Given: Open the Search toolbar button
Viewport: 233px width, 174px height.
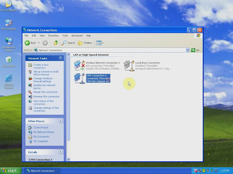Looking at the screenshot, I should (68, 43).
